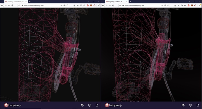202x109 pixels.
Task: Open downloads panel in left window
Action: [x=74, y=5]
